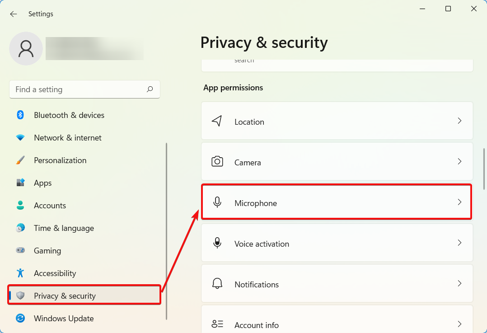Click the Time & language globe icon
Image resolution: width=487 pixels, height=333 pixels.
(20, 228)
